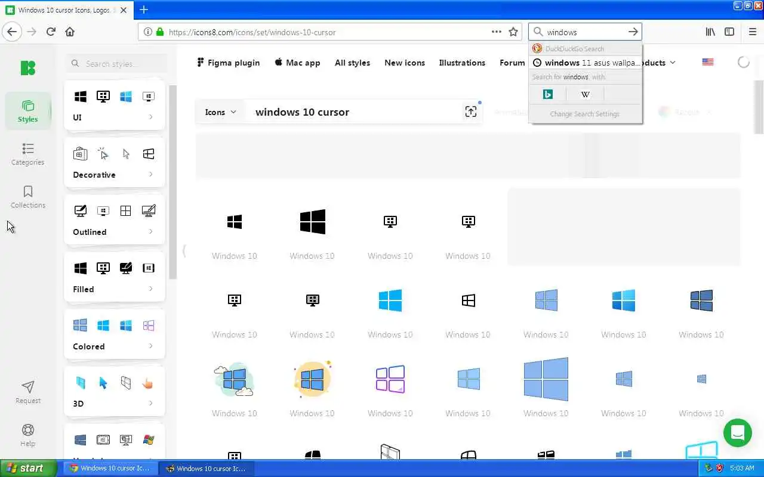Select the US flag language icon
This screenshot has width=764, height=477.
708,62
